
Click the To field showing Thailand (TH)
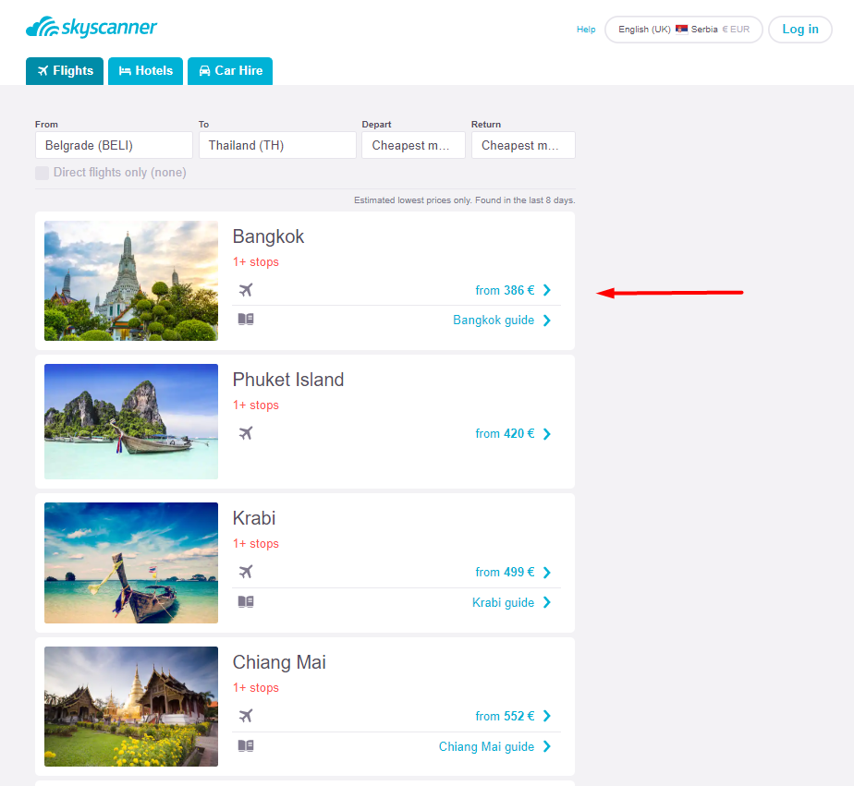pyautogui.click(x=277, y=145)
